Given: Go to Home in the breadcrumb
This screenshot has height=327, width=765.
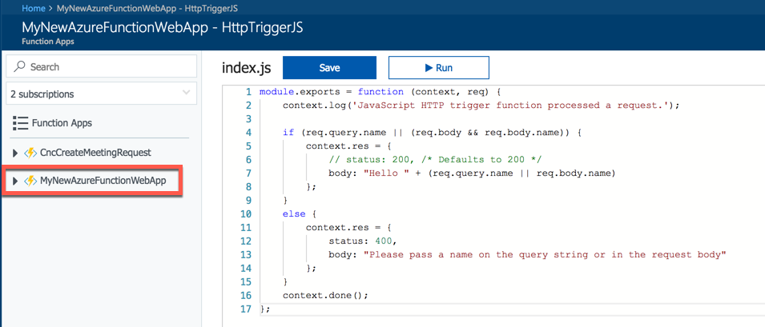Looking at the screenshot, I should [x=32, y=8].
